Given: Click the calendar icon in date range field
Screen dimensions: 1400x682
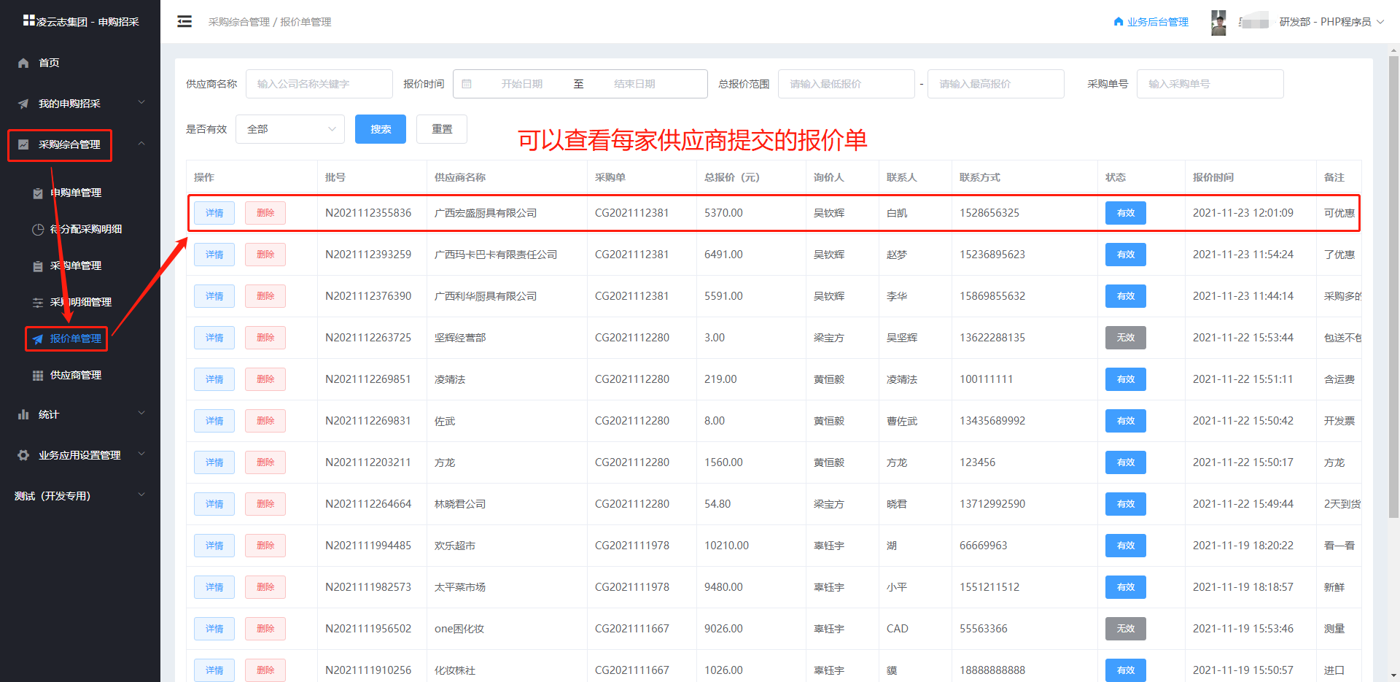Looking at the screenshot, I should click(467, 84).
